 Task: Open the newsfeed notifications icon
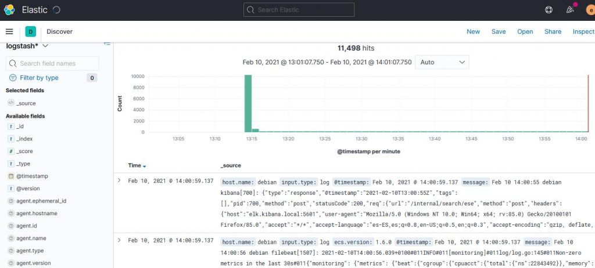(x=569, y=10)
